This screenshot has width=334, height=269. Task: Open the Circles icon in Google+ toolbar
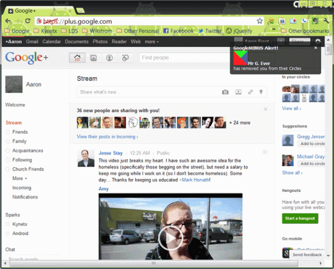pos(125,58)
